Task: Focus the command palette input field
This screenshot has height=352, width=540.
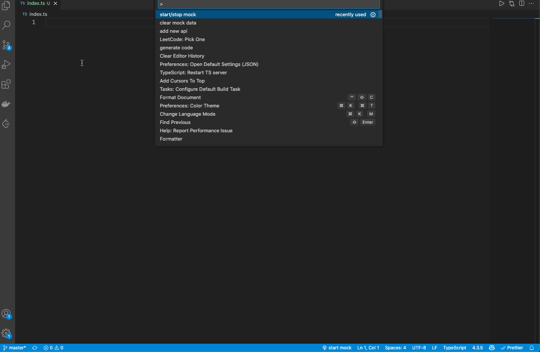Action: point(269,4)
